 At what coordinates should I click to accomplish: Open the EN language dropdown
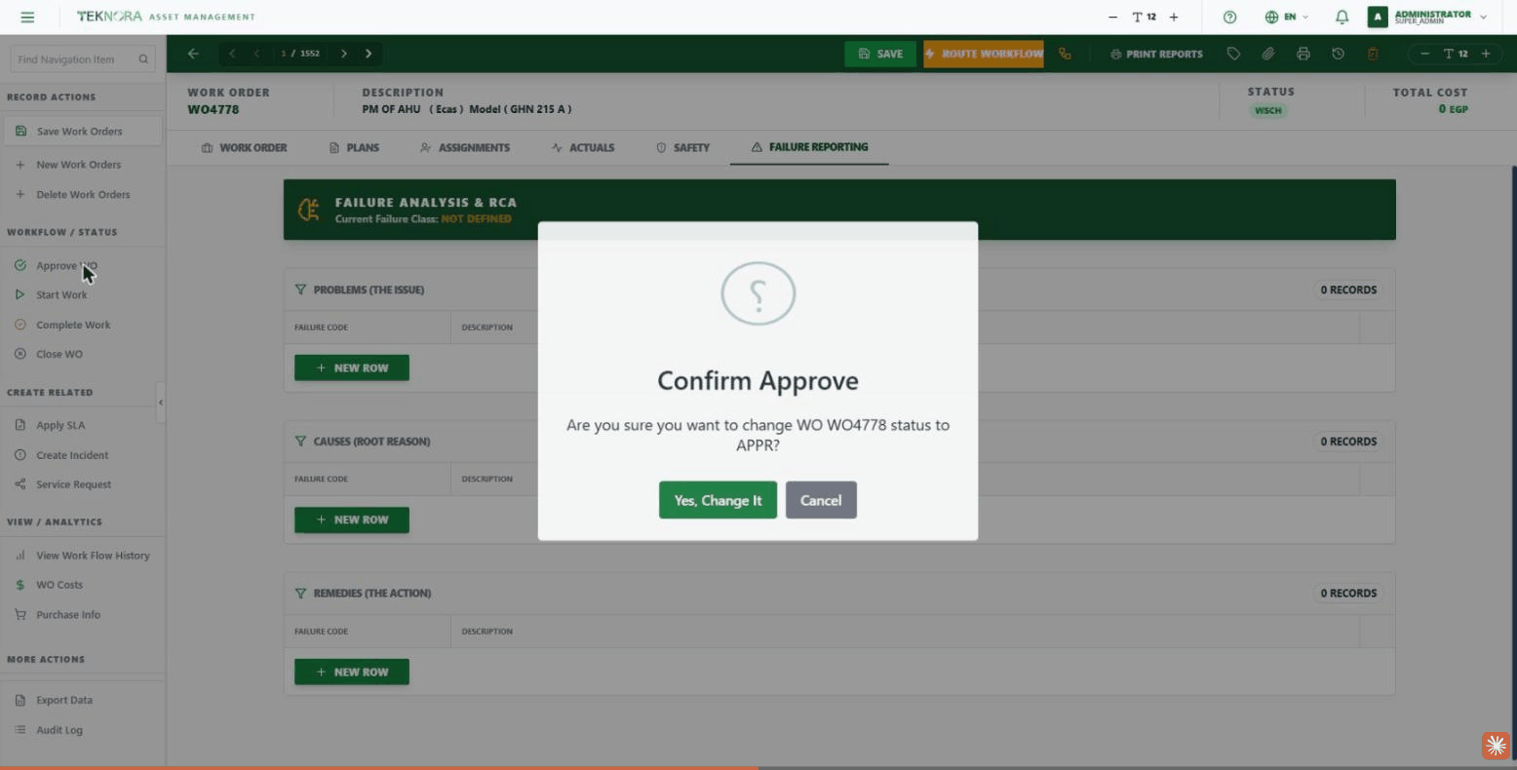click(x=1286, y=17)
